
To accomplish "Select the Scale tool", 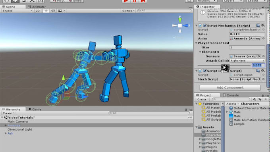I will 32,1.
